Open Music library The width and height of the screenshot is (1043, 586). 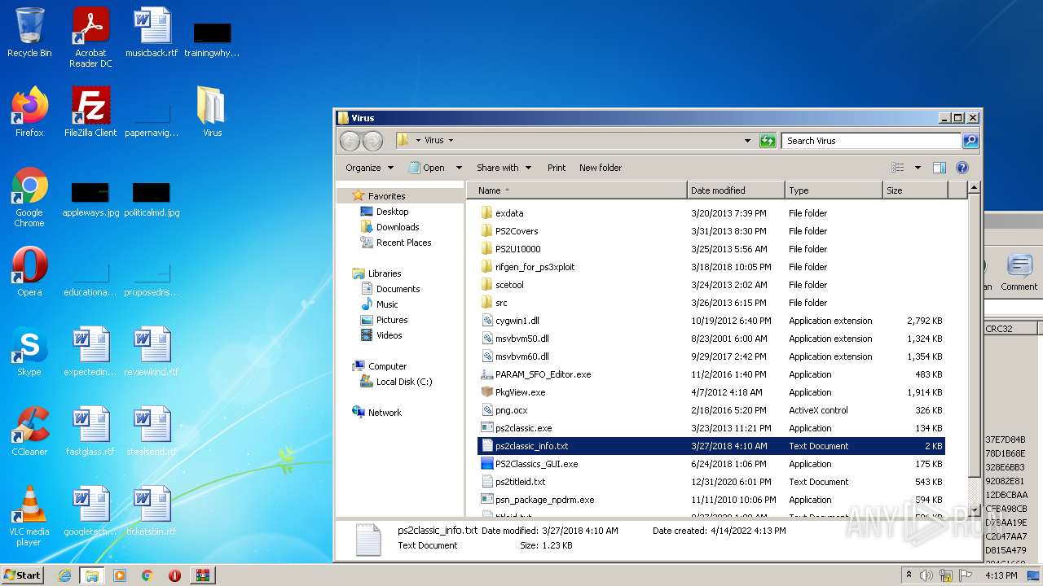click(x=387, y=304)
